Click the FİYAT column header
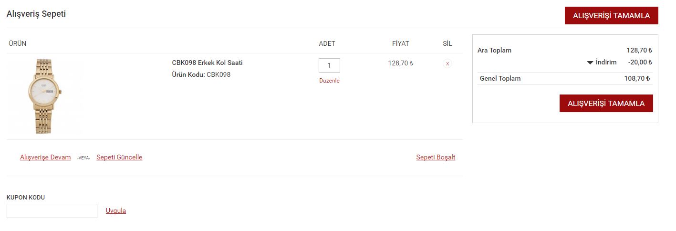This screenshot has width=676, height=231. [x=400, y=43]
